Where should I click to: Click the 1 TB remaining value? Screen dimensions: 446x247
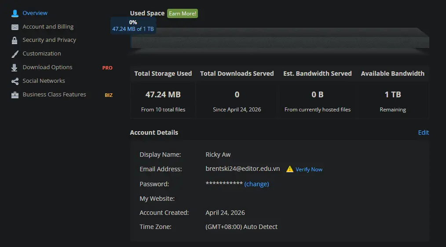tap(393, 95)
